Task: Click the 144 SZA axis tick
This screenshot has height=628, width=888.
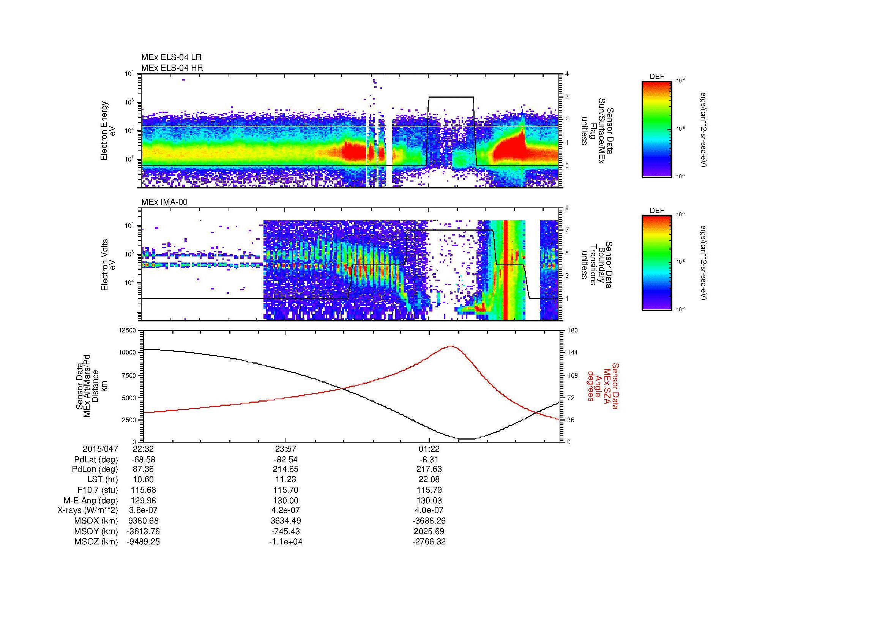Action: tap(573, 353)
